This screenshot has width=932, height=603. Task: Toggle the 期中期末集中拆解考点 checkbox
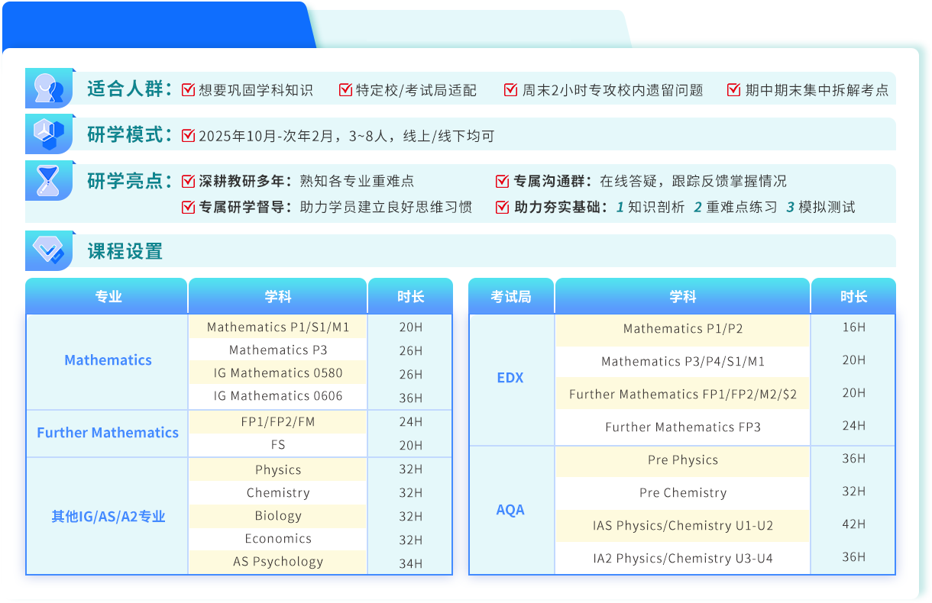pyautogui.click(x=734, y=90)
